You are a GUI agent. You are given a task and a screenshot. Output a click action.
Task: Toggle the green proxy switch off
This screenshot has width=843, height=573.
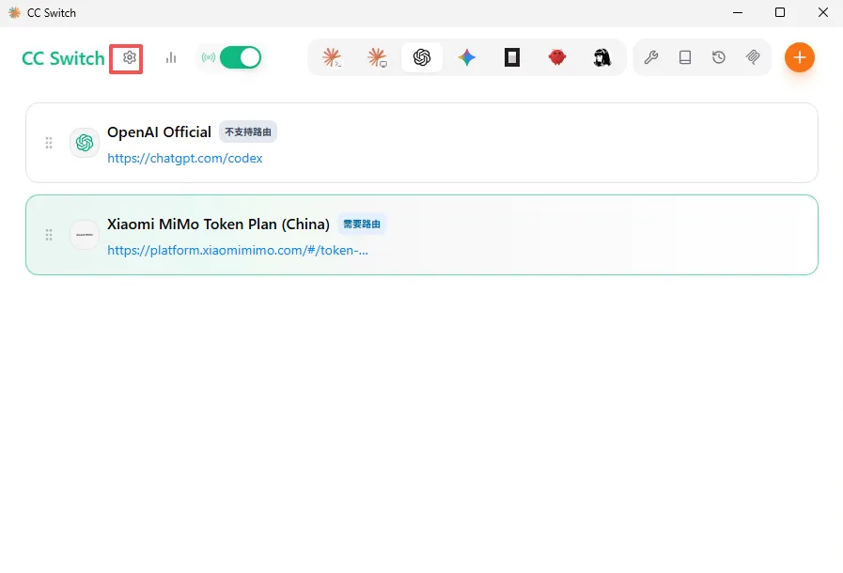tap(241, 57)
